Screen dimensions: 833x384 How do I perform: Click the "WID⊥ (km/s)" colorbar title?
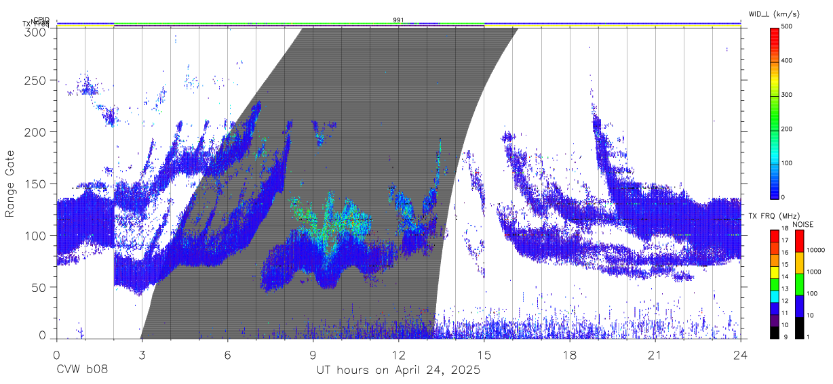point(776,14)
